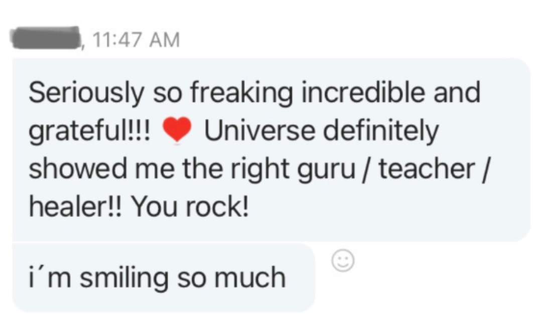Click the smiley add-reaction icon
This screenshot has width=542, height=334.
point(343,261)
